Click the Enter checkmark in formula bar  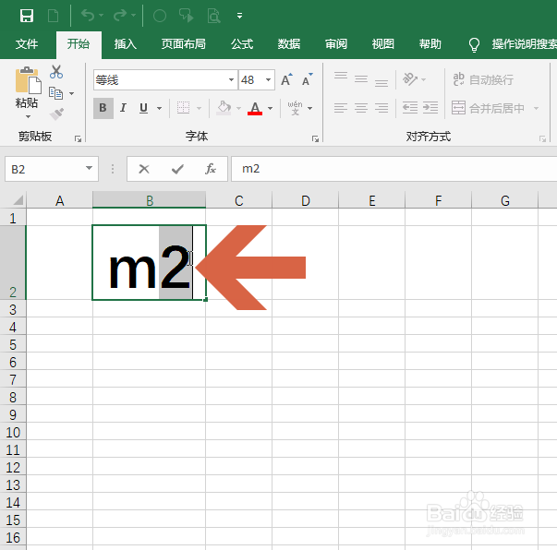pyautogui.click(x=177, y=169)
